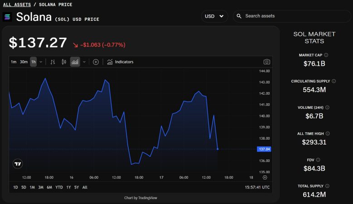Open chart settings gear near price axis

coord(265,177)
